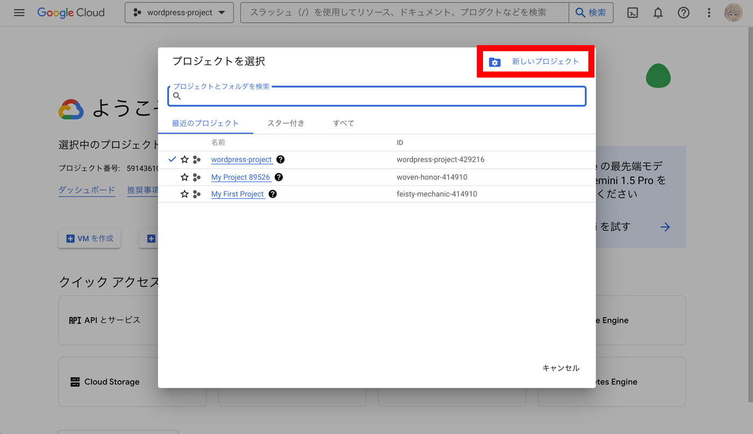Star the My Project 89526 entry
This screenshot has width=753, height=434.
(184, 177)
